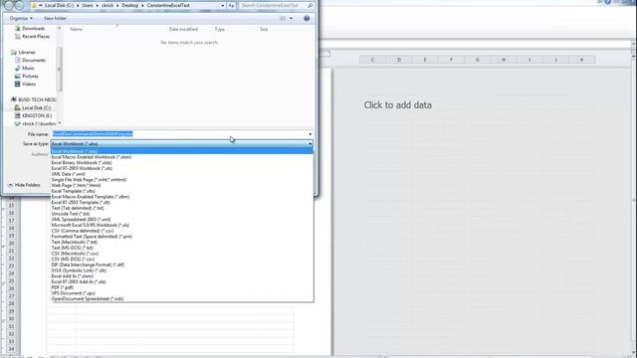The height and width of the screenshot is (358, 637).
Task: Select Web Page (*.htm;*.html) type
Action: (x=181, y=186)
